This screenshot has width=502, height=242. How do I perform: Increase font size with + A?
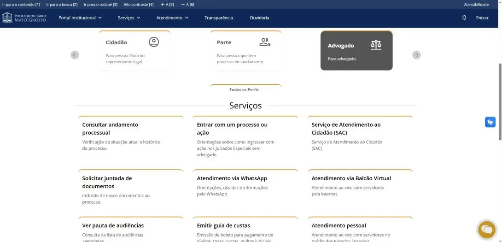167,5
